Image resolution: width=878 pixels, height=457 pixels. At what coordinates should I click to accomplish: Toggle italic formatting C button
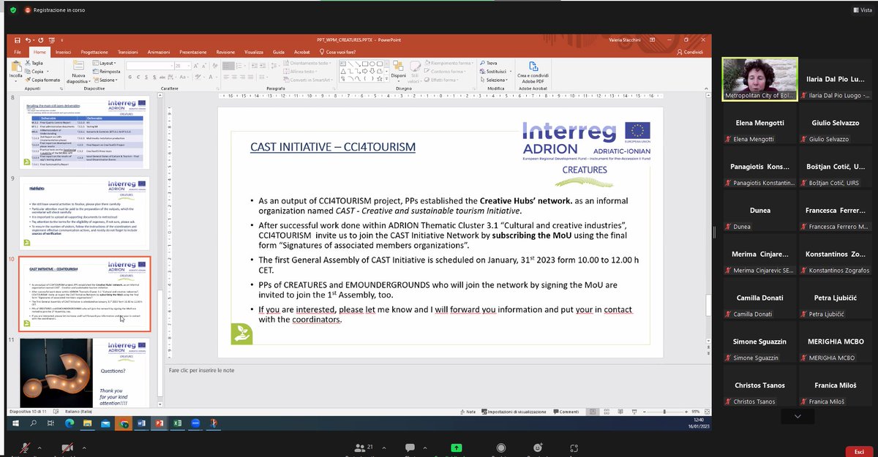(x=137, y=75)
